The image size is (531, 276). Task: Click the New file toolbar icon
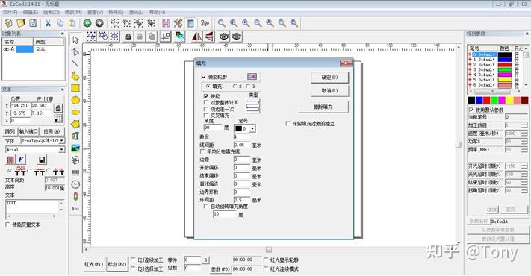(8, 23)
